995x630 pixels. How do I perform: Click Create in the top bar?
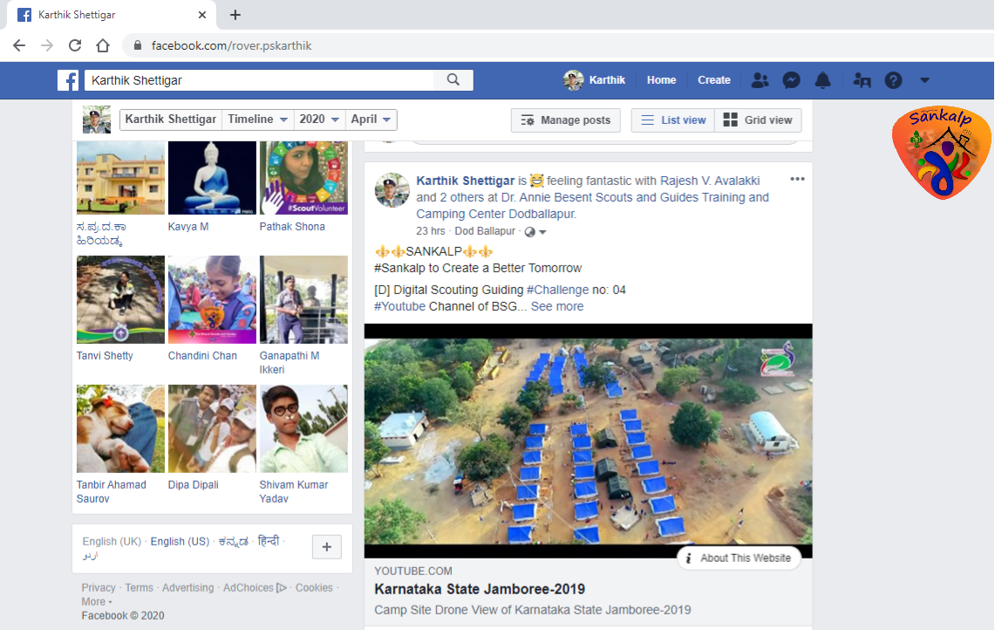[714, 80]
